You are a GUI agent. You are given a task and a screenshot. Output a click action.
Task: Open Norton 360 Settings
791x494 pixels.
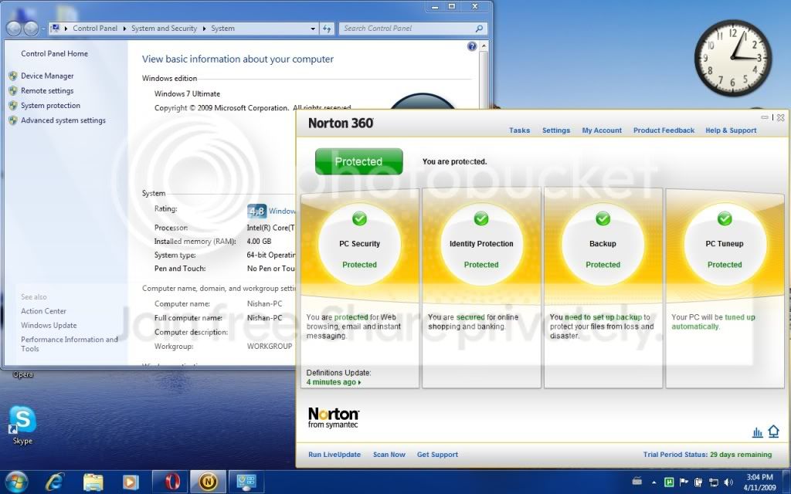pyautogui.click(x=556, y=130)
